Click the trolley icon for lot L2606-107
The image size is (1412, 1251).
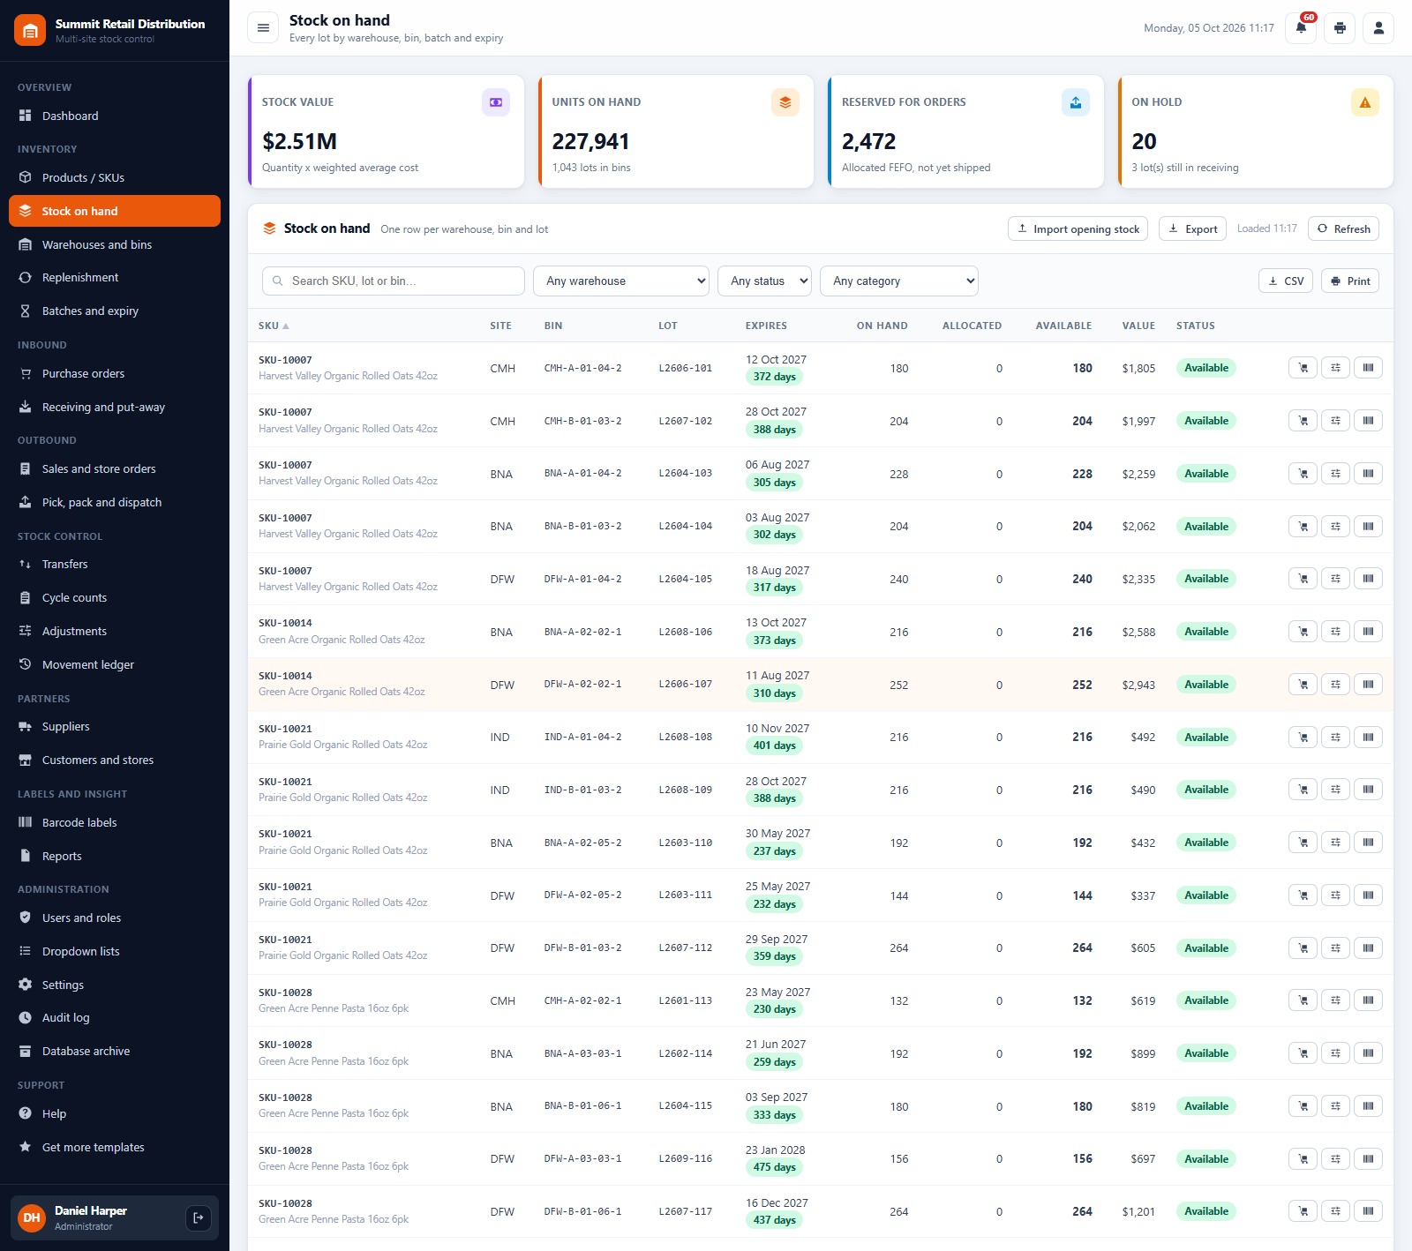(1303, 685)
